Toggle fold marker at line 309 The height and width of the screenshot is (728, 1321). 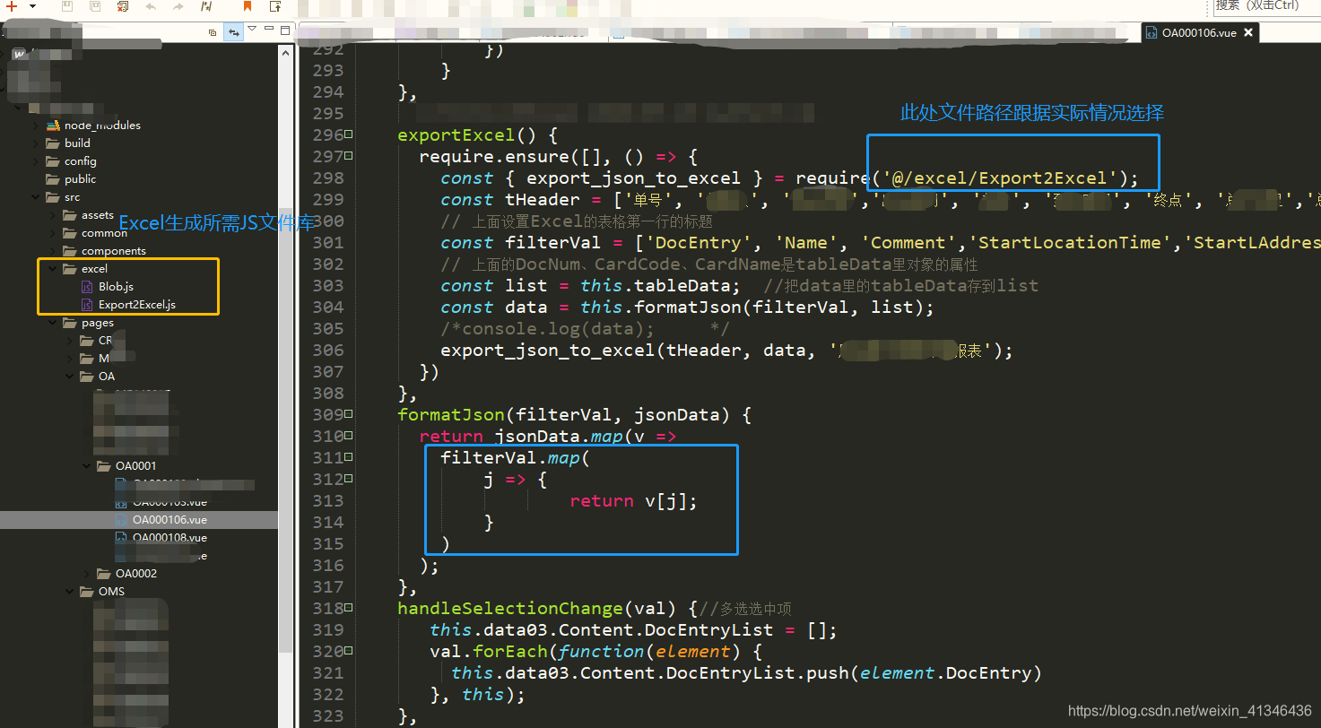349,414
